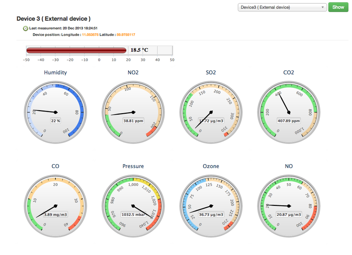Image resolution: width=352 pixels, height=255 pixels.
Task: Click the NO2 gauge title
Action: [x=133, y=72]
